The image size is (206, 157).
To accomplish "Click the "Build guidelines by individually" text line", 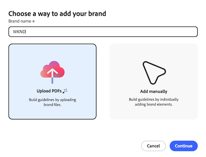I will pos(153,100).
